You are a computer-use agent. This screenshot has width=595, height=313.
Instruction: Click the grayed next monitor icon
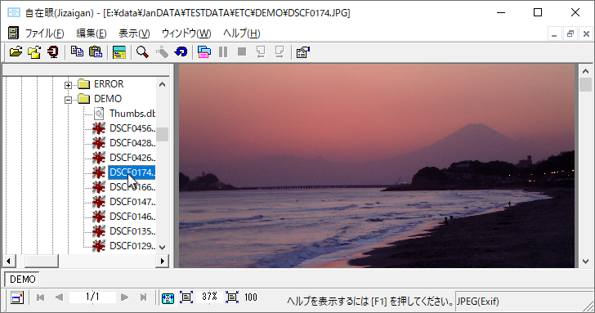click(x=280, y=52)
